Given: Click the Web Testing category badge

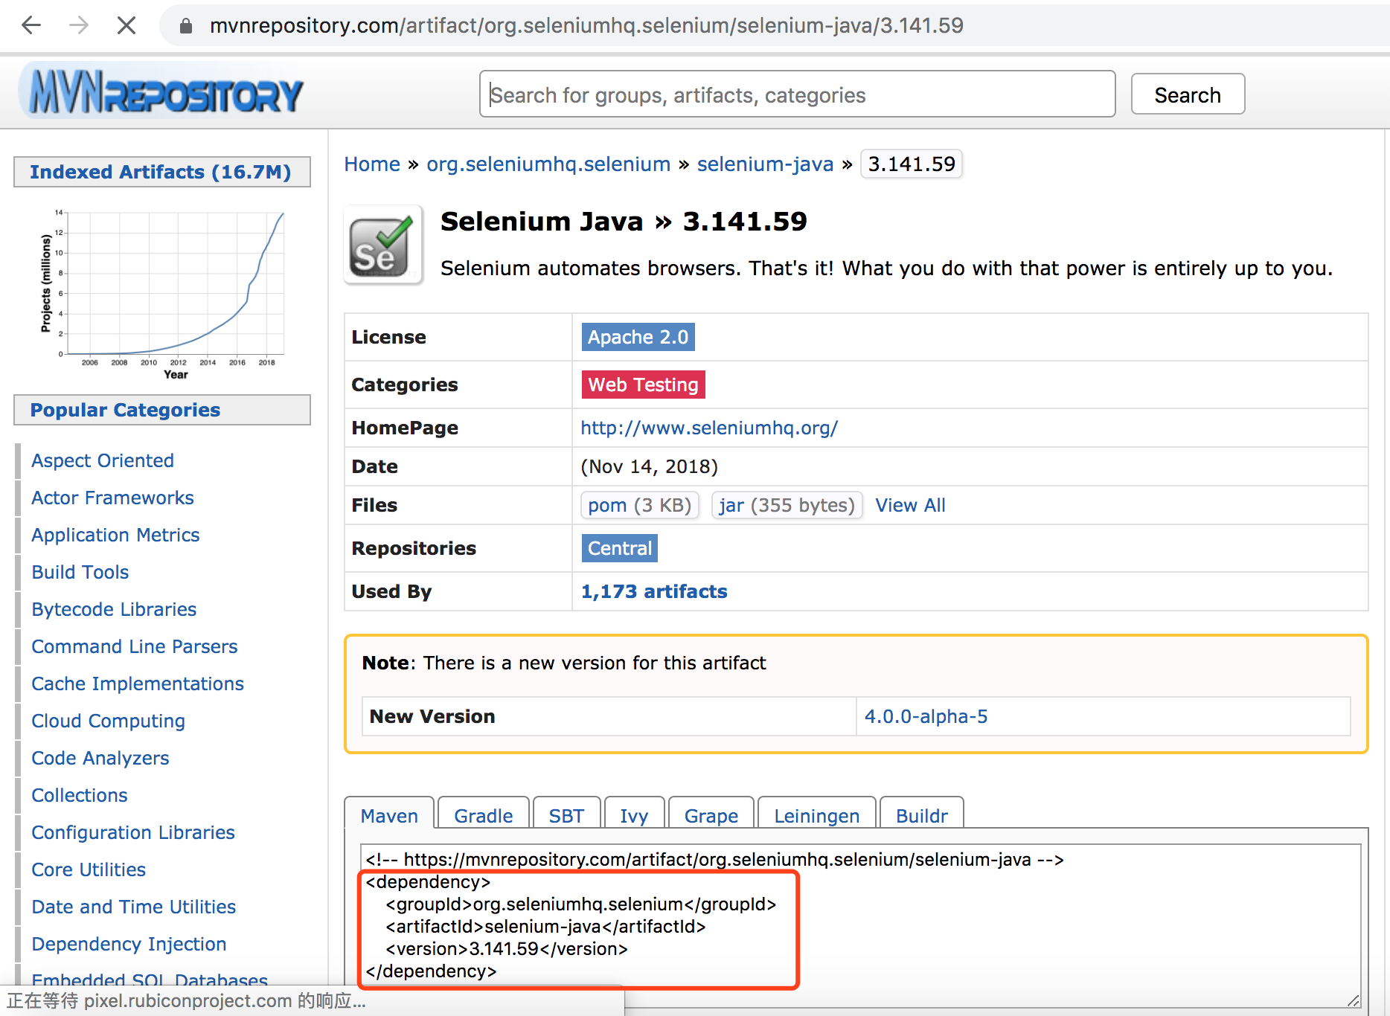Looking at the screenshot, I should click(x=643, y=385).
